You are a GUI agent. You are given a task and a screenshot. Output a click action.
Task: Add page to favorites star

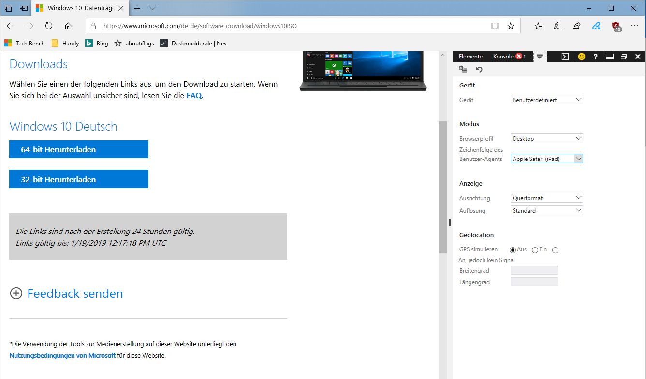pos(511,26)
